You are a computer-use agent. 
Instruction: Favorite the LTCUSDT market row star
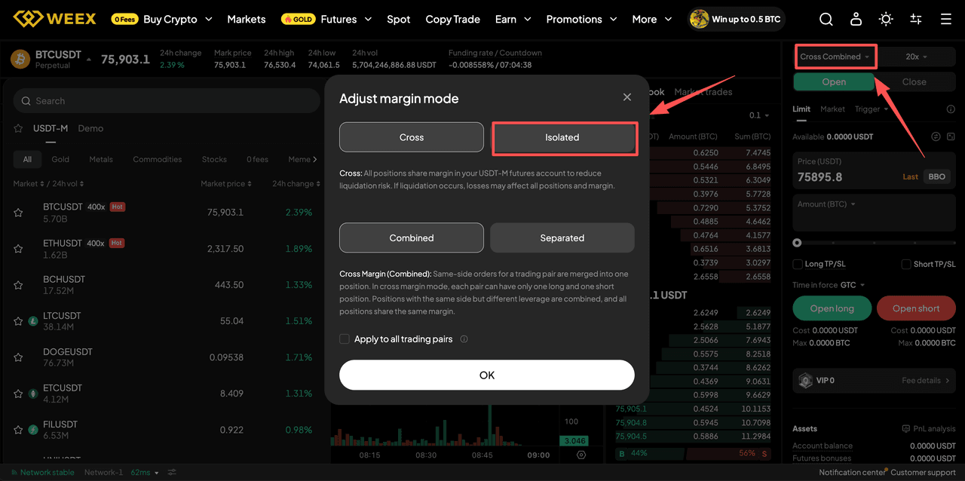[18, 321]
